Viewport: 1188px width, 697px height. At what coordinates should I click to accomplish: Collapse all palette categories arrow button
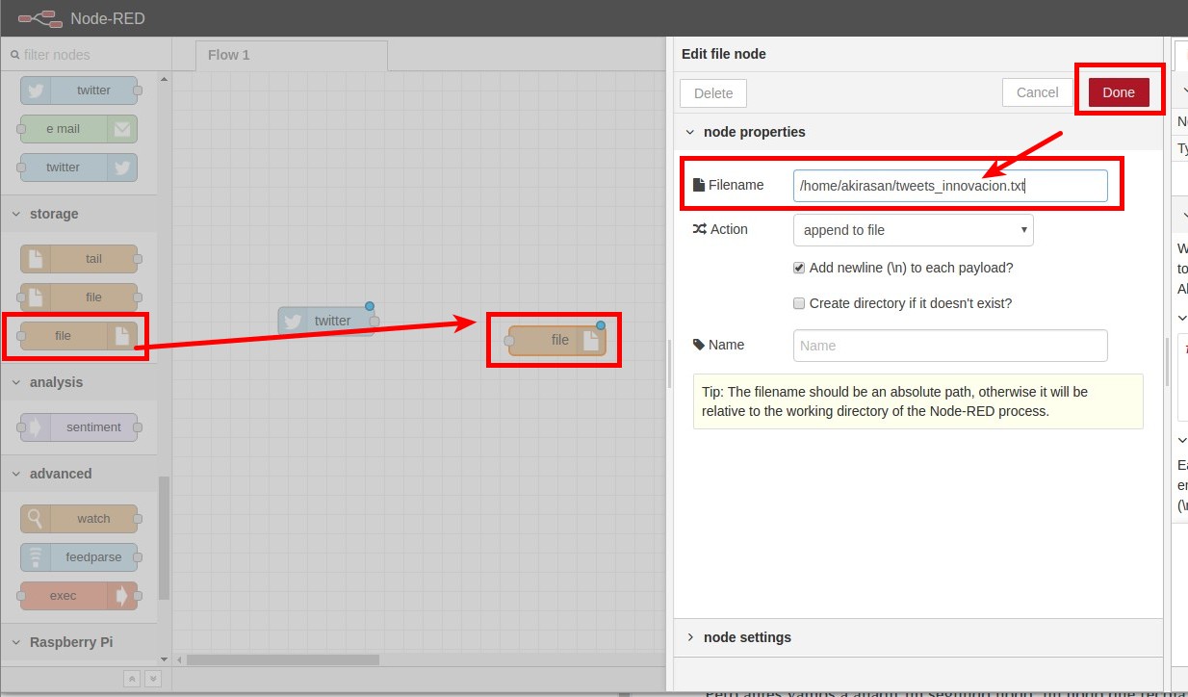tap(133, 679)
